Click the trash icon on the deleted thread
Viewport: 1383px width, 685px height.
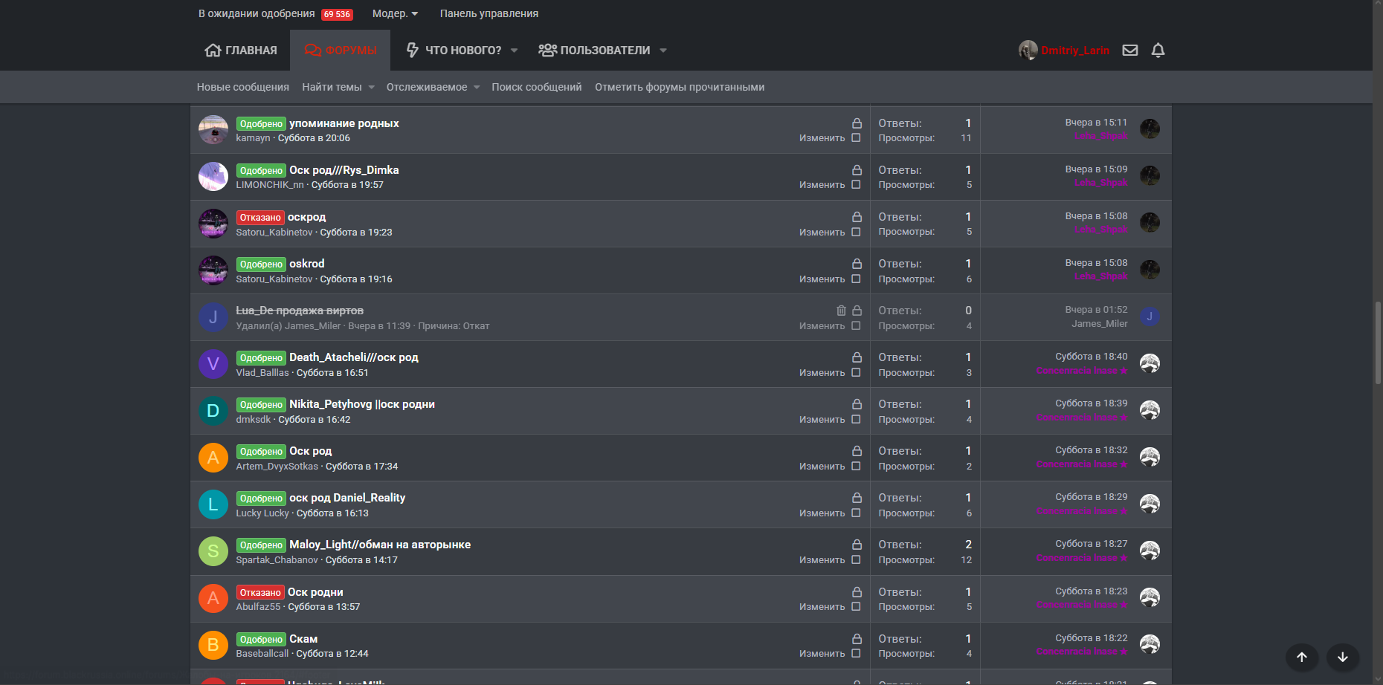tap(841, 311)
